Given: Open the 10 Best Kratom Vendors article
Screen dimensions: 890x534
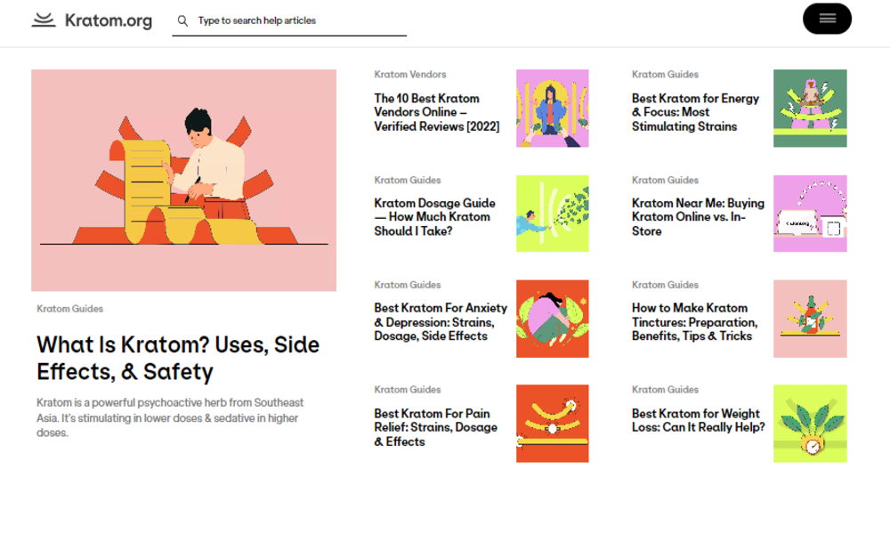Looking at the screenshot, I should click(x=436, y=112).
